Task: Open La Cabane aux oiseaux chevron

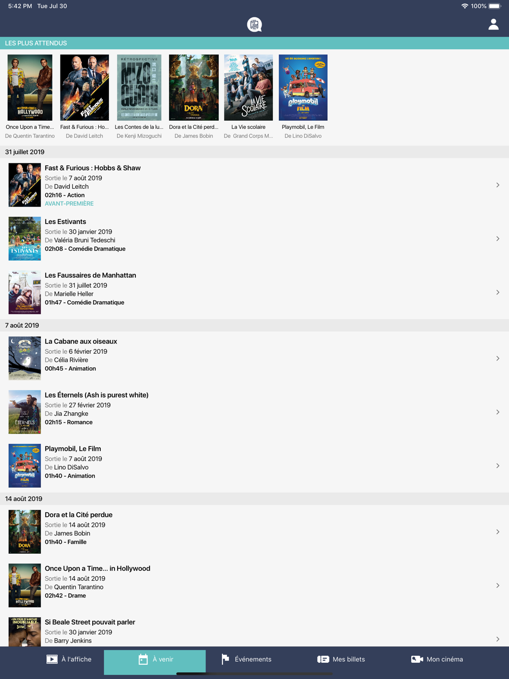Action: pyautogui.click(x=498, y=358)
